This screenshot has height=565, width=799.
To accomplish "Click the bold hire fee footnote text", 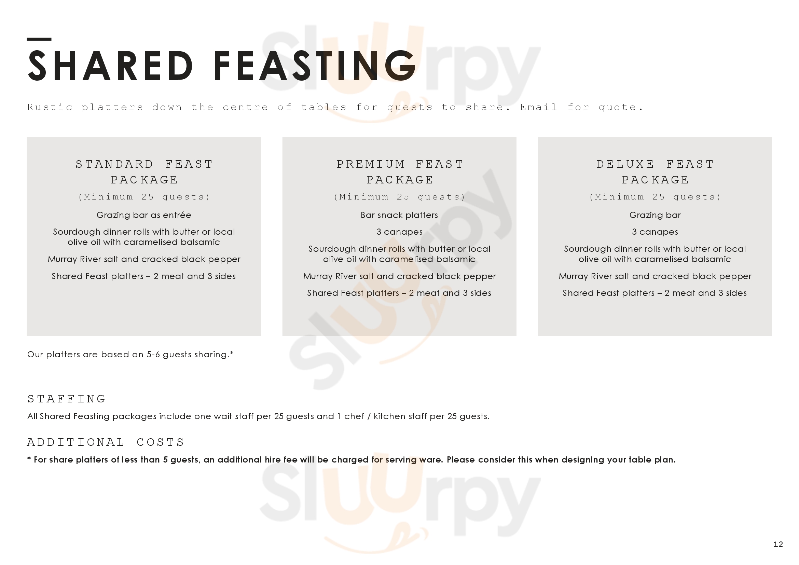I will coord(352,460).
